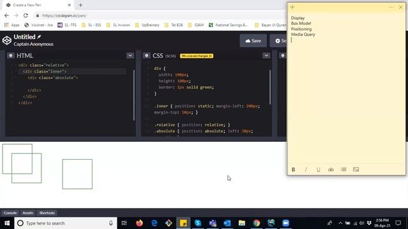
Task: Add a new sticky note
Action: point(292,7)
